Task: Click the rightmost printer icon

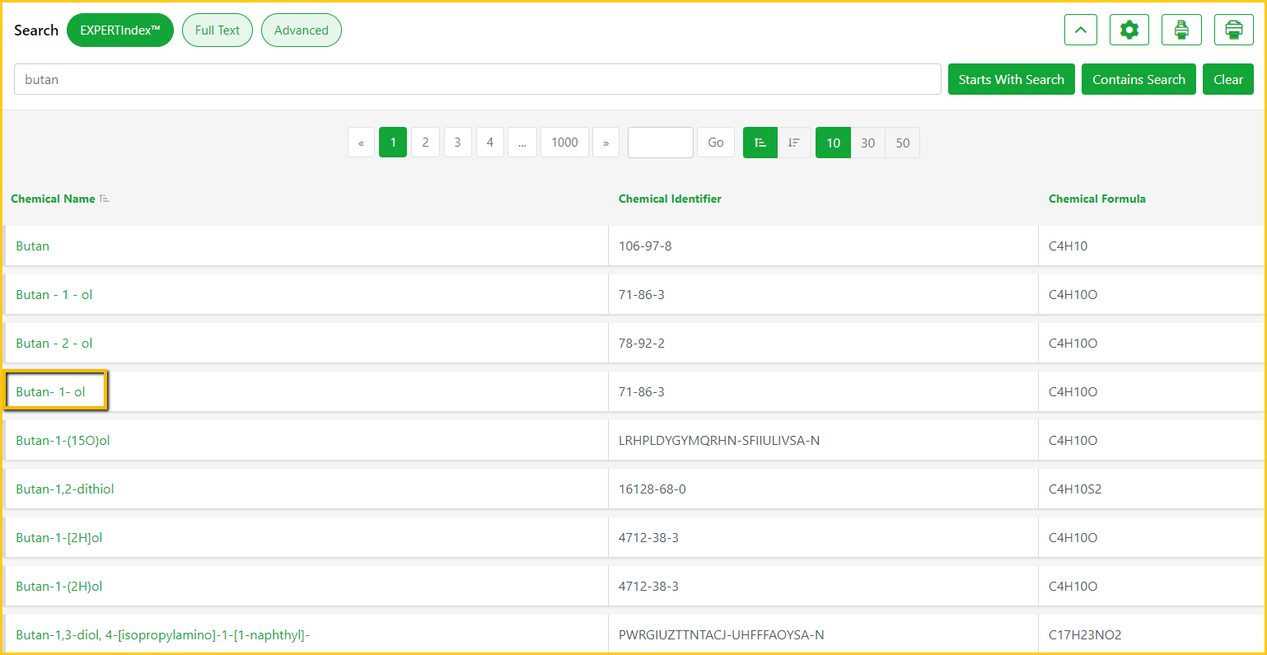Action: (1233, 30)
